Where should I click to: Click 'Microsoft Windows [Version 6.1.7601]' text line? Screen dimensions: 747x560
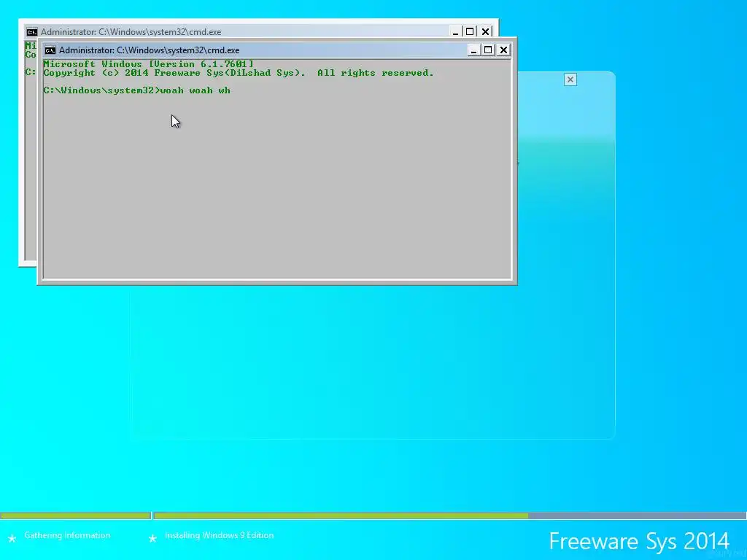[x=149, y=64]
